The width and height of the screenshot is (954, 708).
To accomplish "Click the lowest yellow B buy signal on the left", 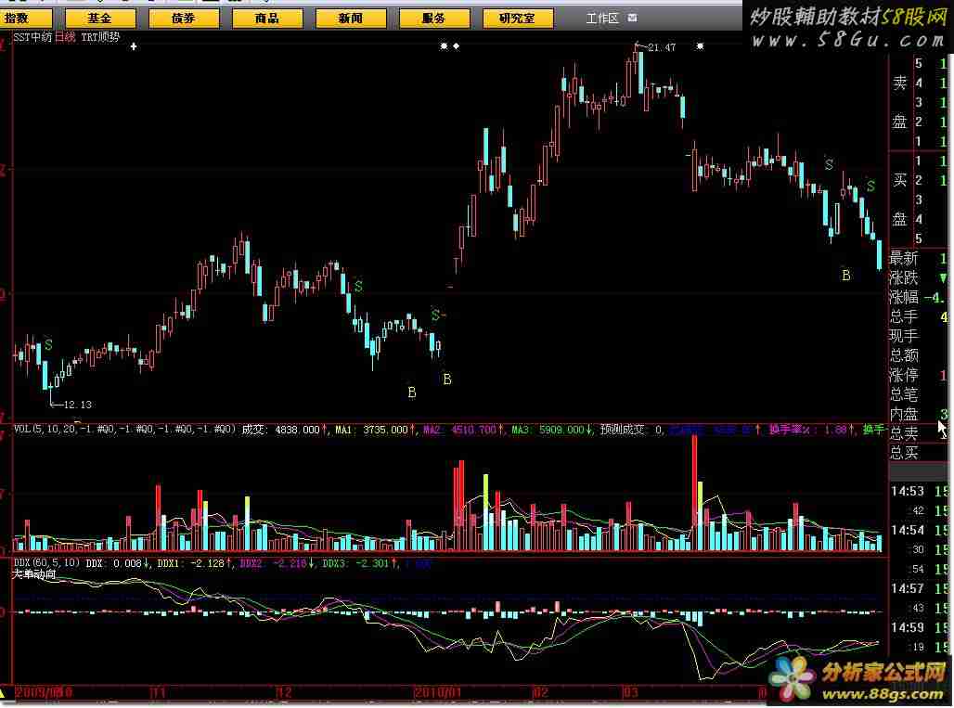I will pyautogui.click(x=412, y=393).
